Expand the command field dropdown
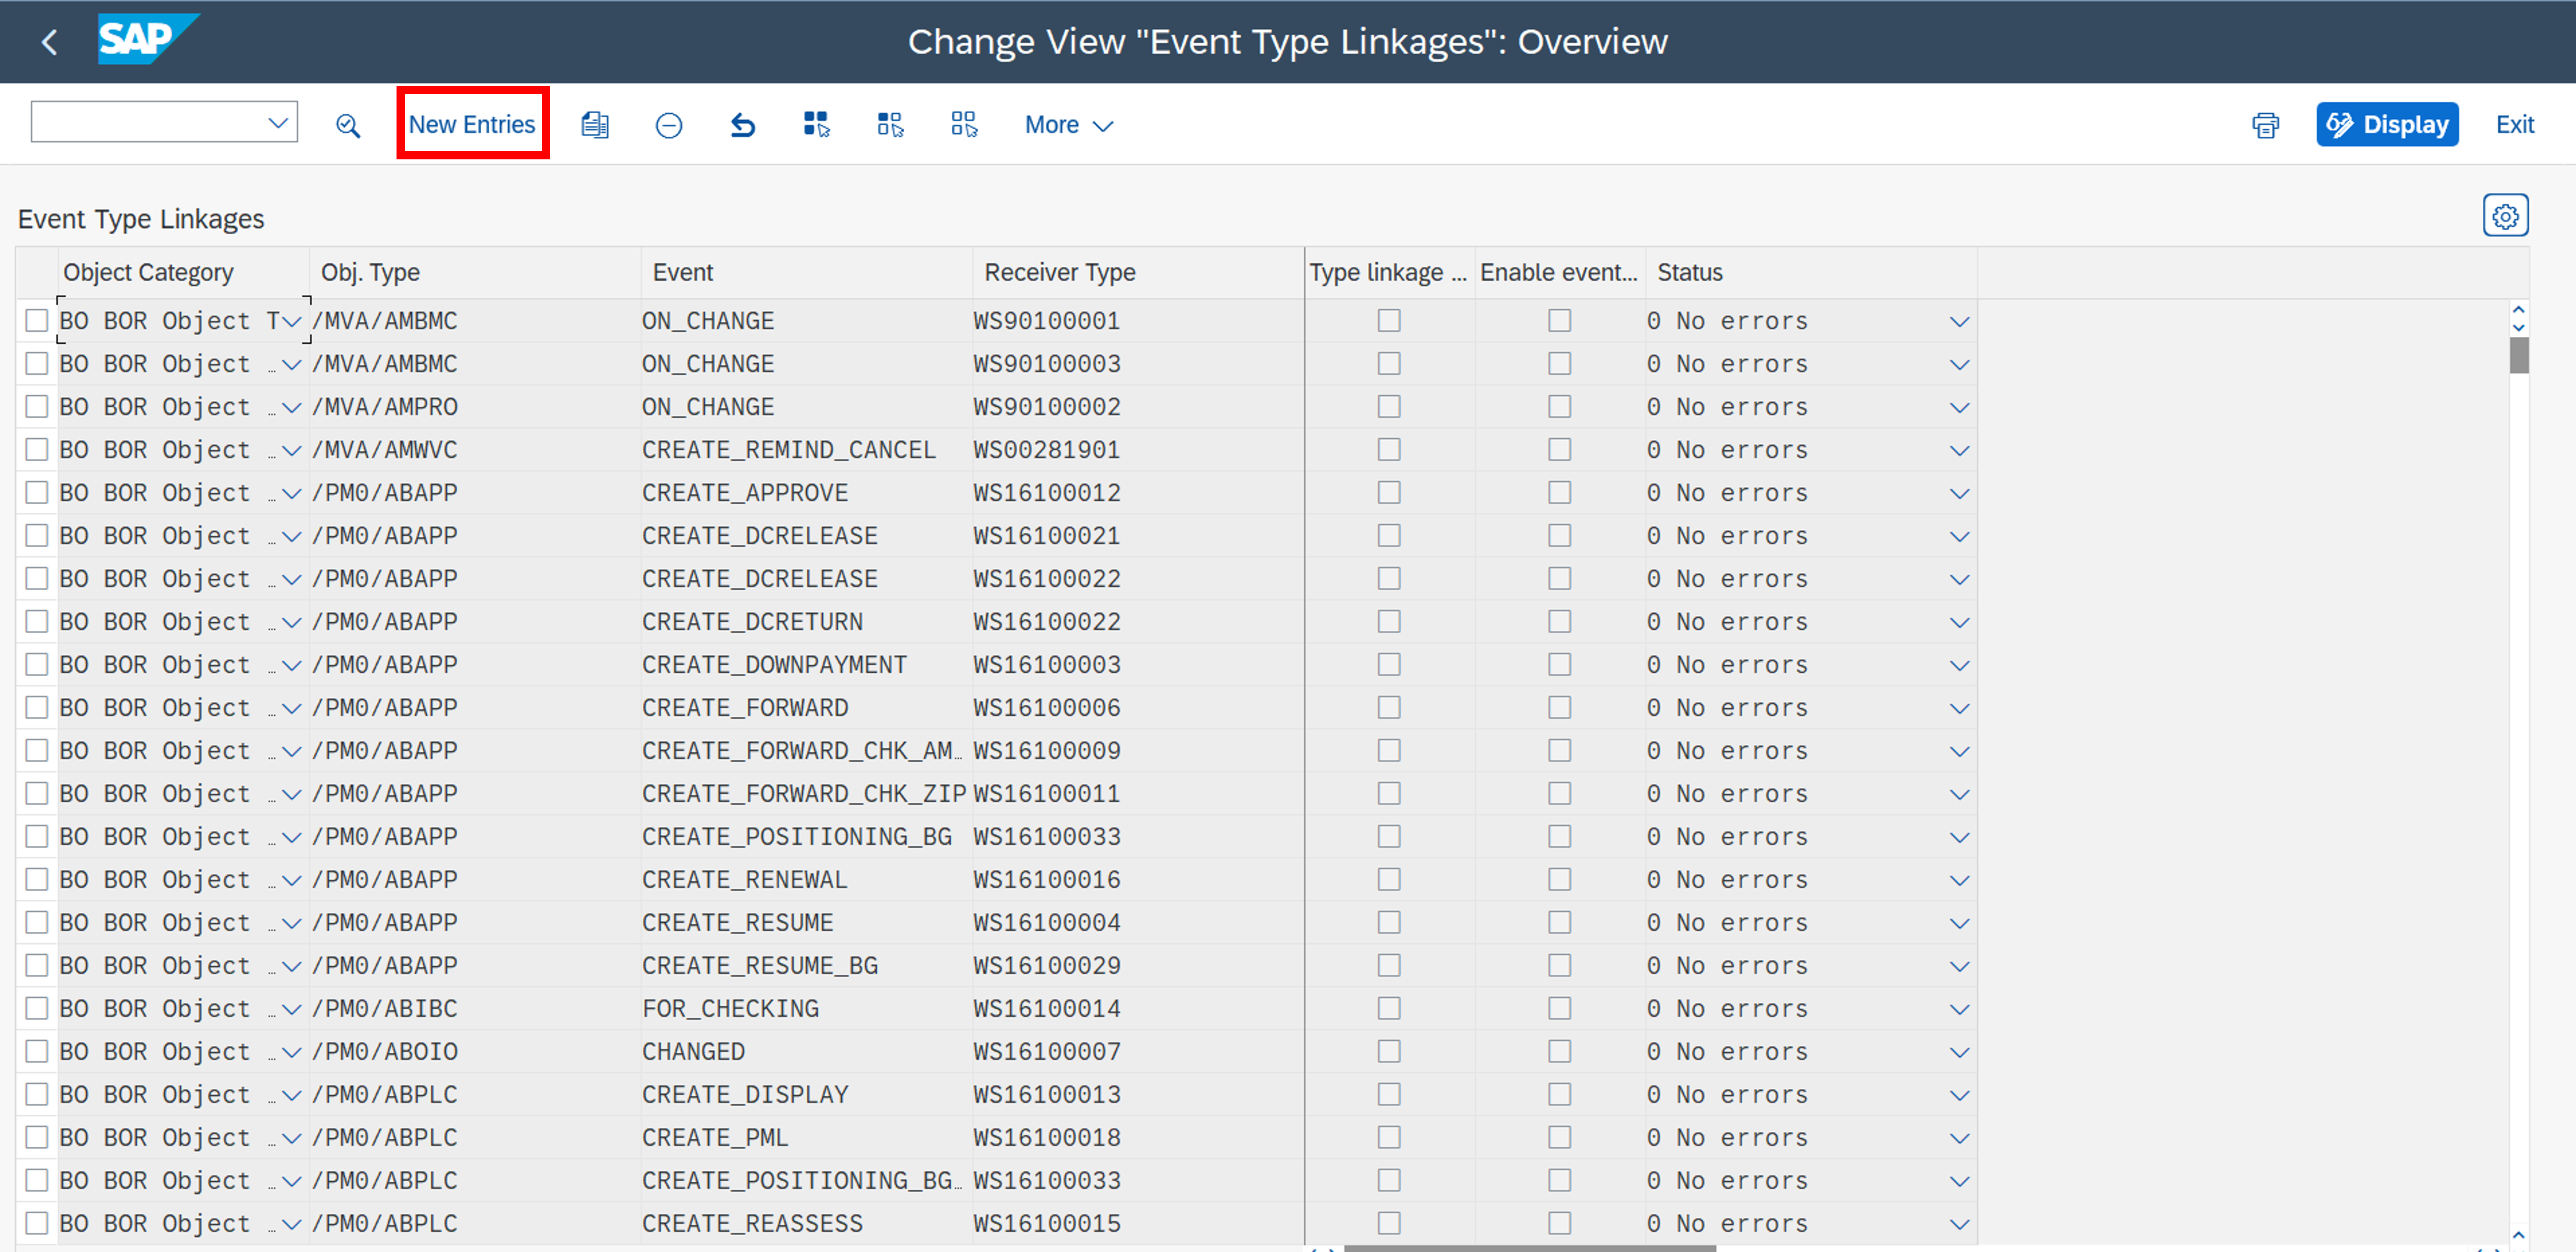Viewport: 2576px width, 1252px height. [278, 123]
